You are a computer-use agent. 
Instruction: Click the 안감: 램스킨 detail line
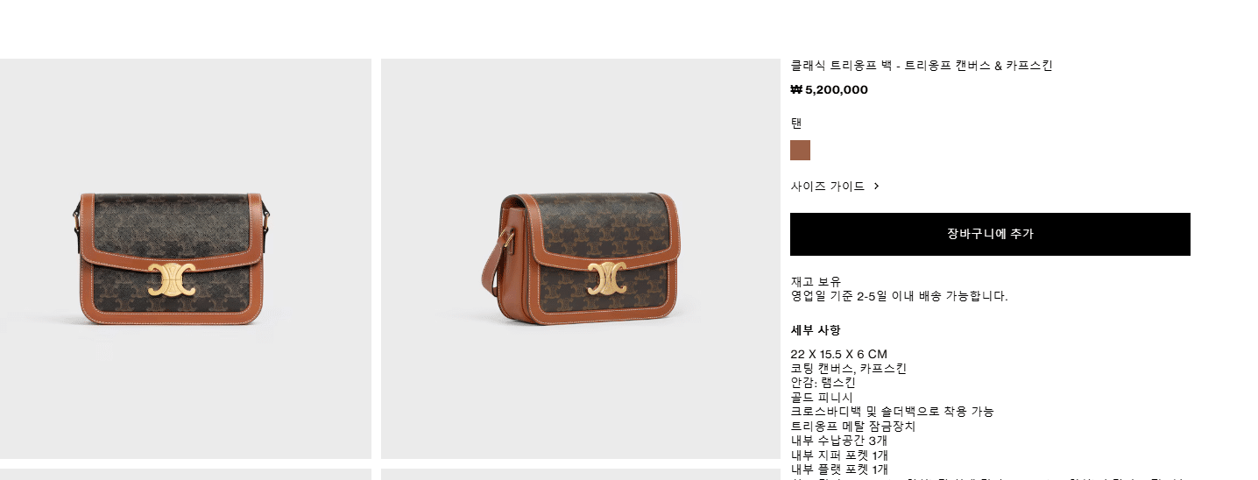tap(823, 383)
